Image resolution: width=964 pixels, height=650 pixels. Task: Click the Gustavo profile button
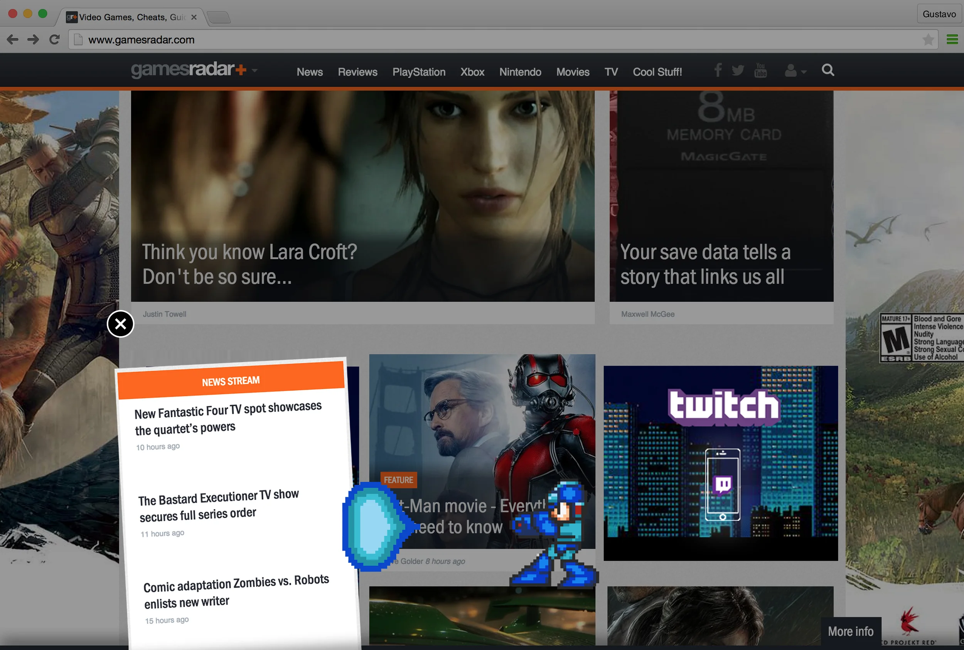[x=939, y=14]
